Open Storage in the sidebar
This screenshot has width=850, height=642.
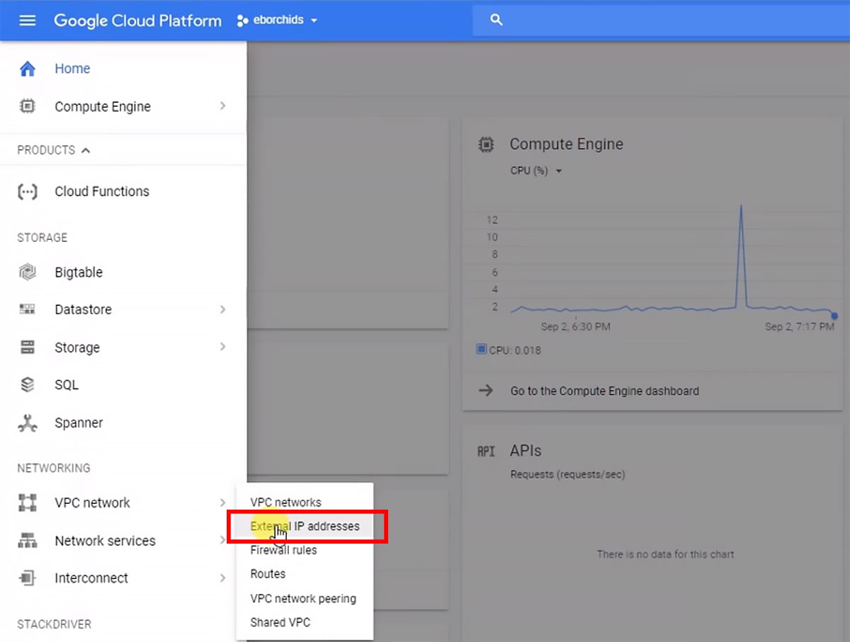coord(77,348)
